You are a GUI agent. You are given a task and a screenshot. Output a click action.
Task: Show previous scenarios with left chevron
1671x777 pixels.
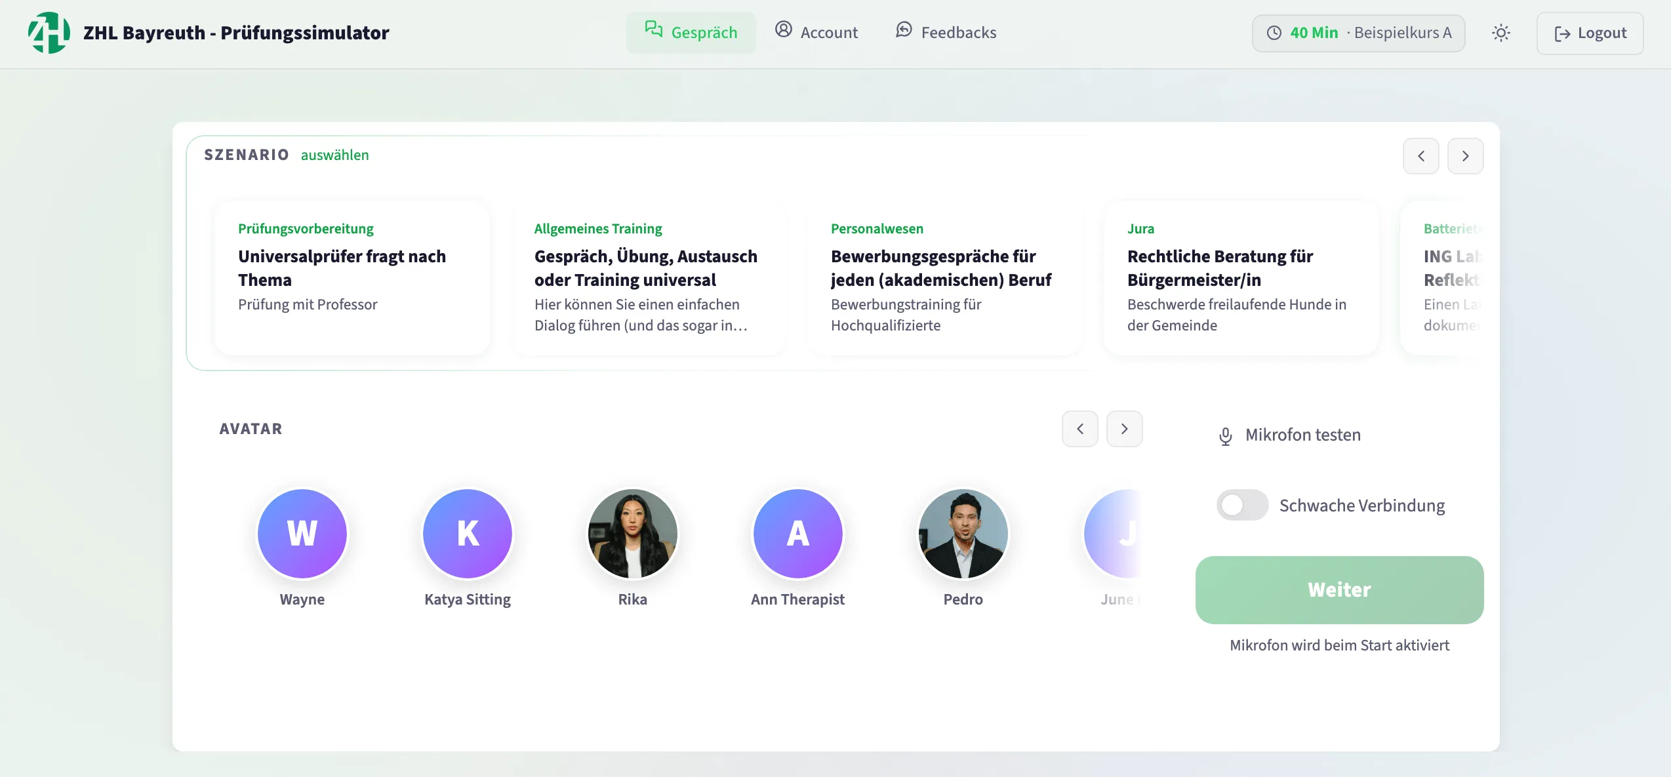[1420, 156]
